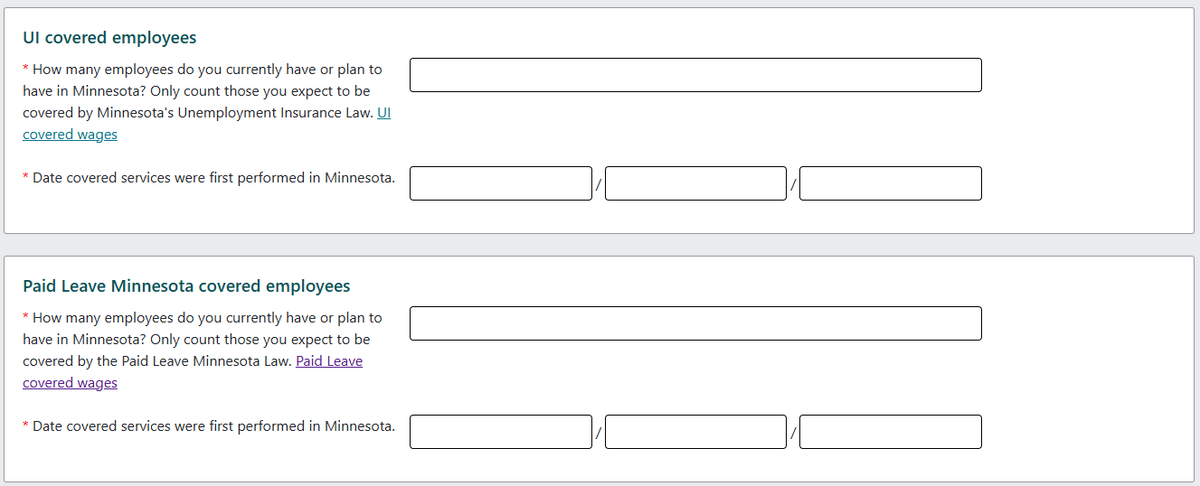Click first slash separator in UI date row

click(599, 184)
